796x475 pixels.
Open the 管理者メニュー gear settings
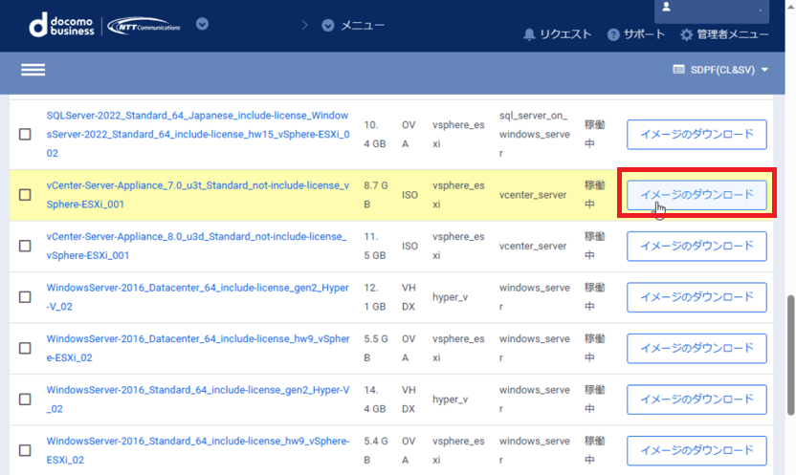[x=724, y=34]
